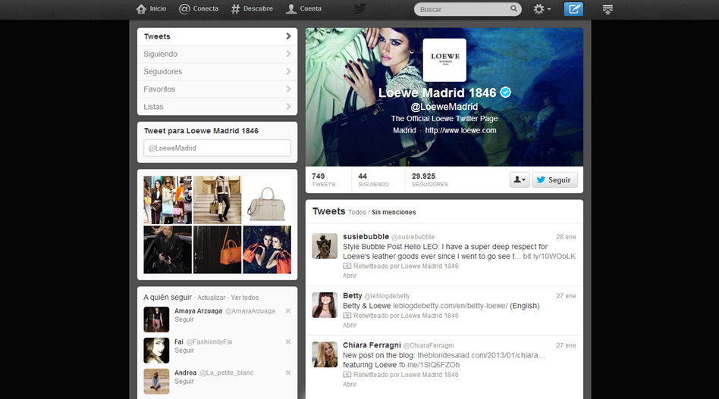
Task: Follow Andrea via Seguir
Action: pos(184,381)
